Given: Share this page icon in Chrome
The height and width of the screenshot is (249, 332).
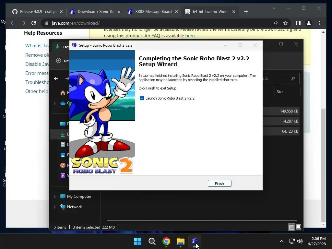Looking at the screenshot, I should [275, 23].
